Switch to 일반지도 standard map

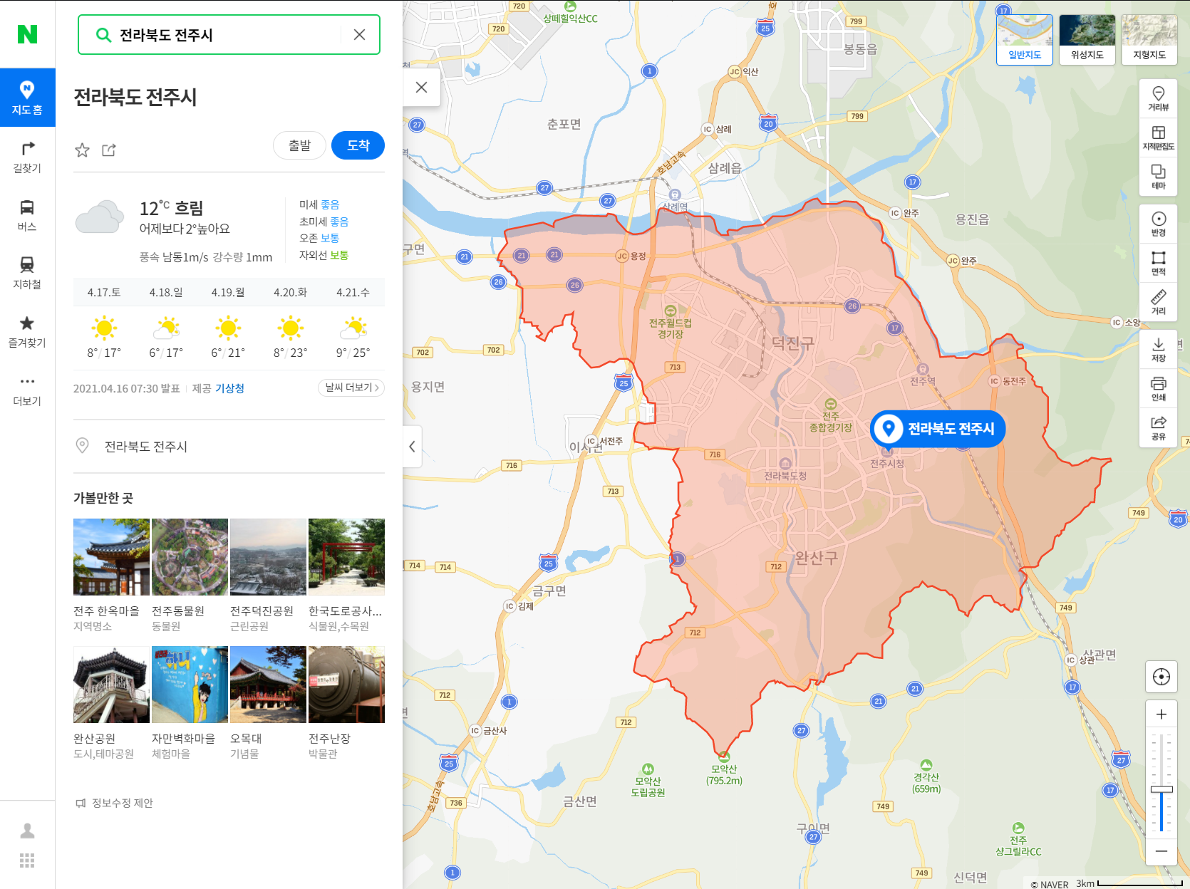[x=1025, y=40]
